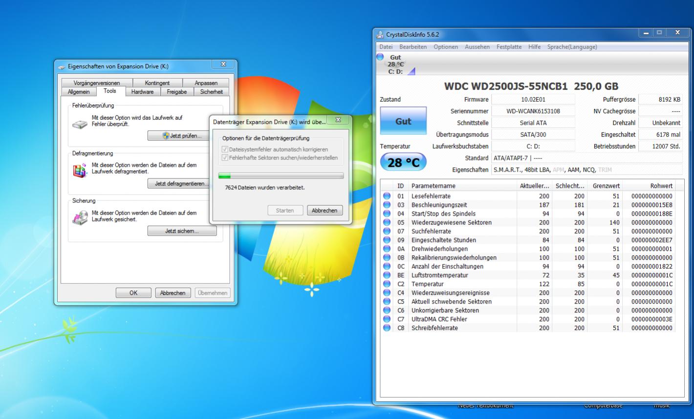The width and height of the screenshot is (694, 419).
Task: Toggle Fehlerhafte Sektoren suchen/wiederherstellen checkbox
Action: (225, 158)
